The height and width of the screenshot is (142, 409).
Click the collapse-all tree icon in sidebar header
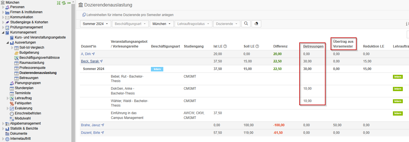pos(59,3)
